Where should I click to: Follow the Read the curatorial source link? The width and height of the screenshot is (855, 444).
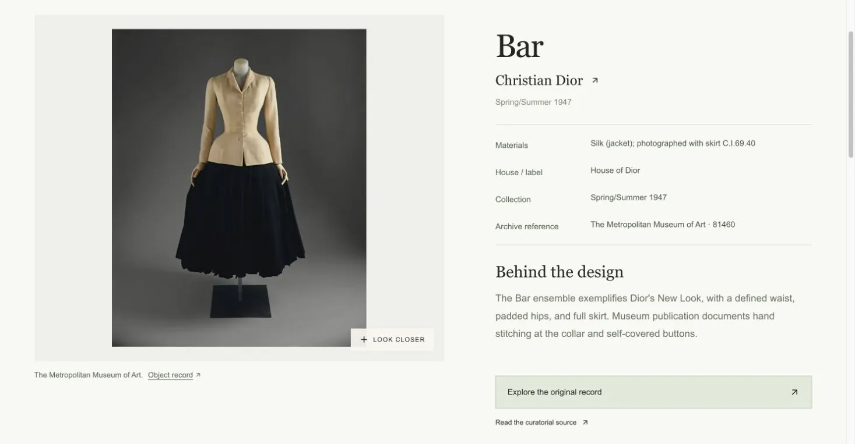[536, 422]
